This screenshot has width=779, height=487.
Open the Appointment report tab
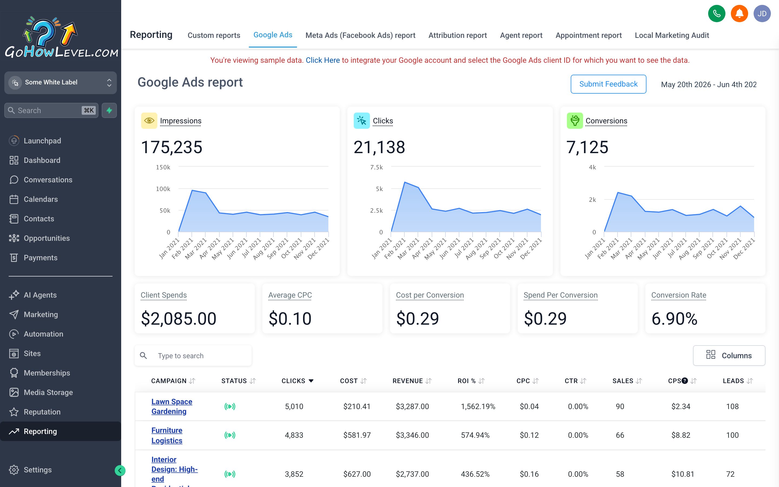588,35
